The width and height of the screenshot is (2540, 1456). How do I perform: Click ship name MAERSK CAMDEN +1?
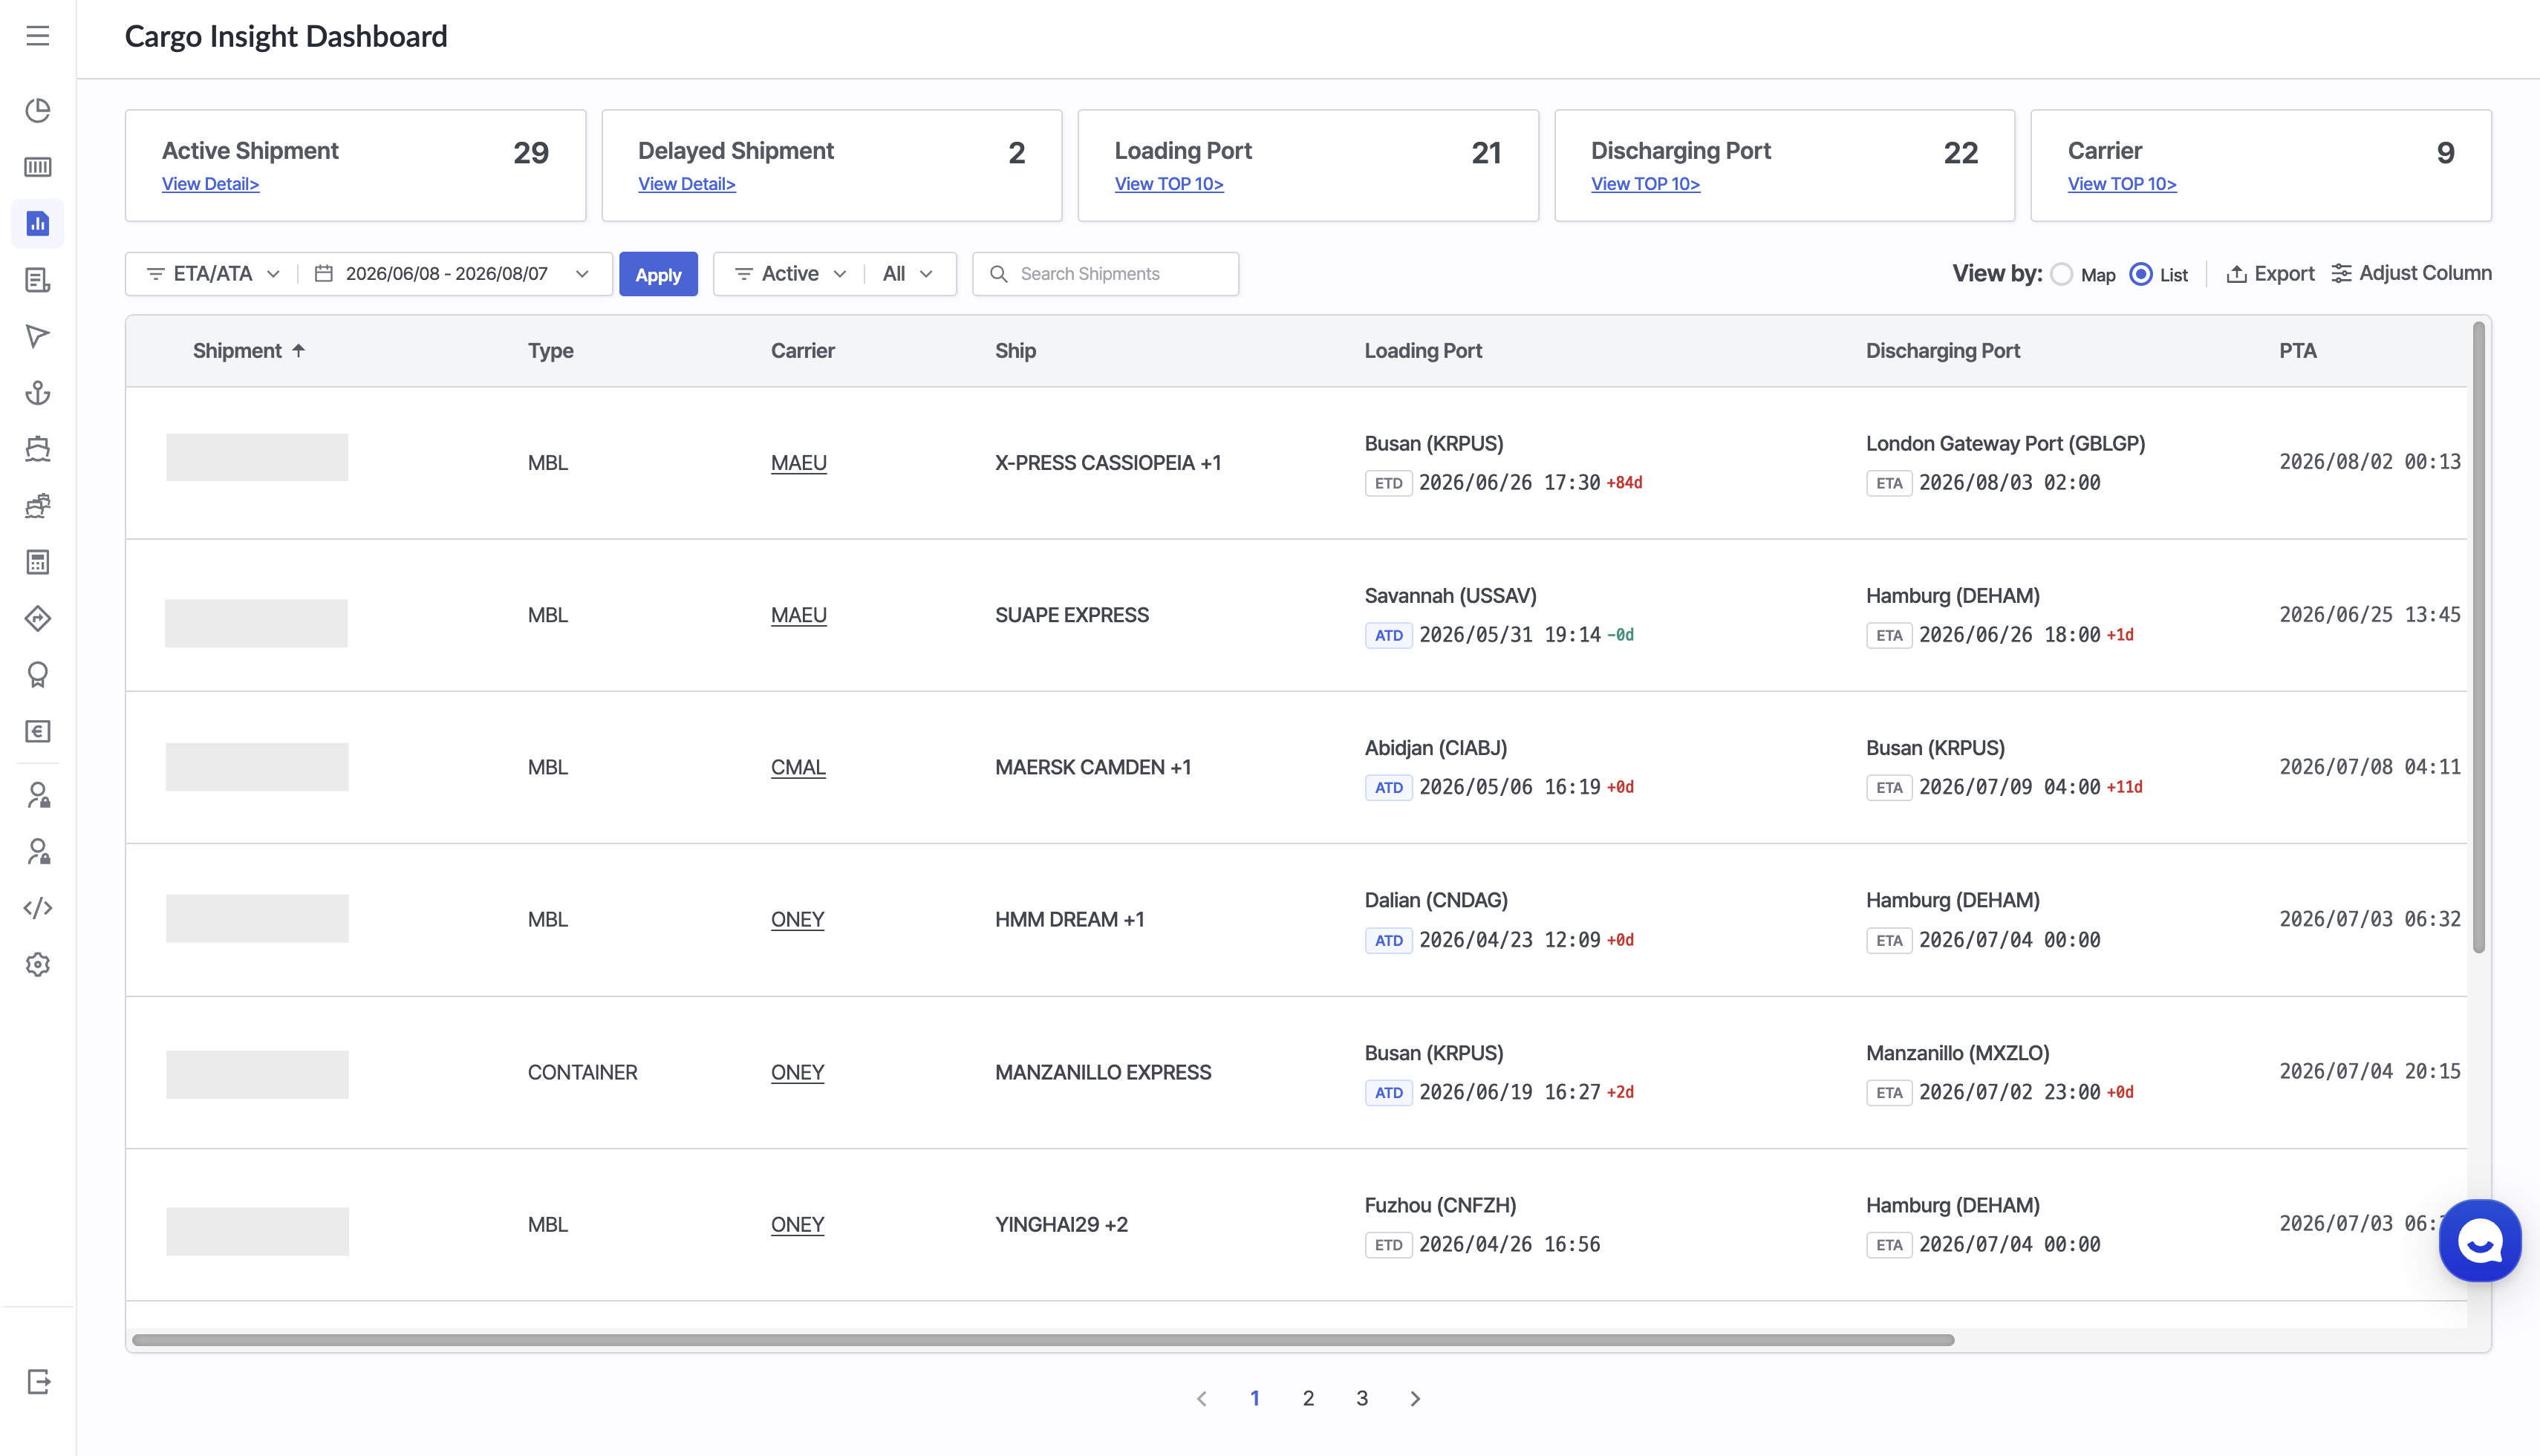[x=1093, y=767]
